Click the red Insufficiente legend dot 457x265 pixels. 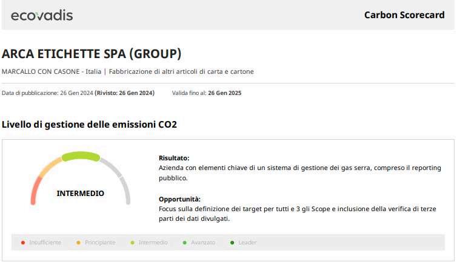(x=22, y=243)
